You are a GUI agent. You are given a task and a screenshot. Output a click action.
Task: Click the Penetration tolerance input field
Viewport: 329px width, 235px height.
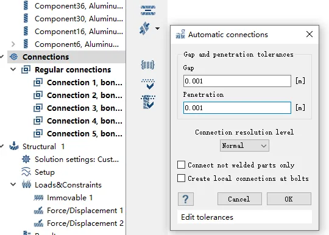[x=237, y=108]
